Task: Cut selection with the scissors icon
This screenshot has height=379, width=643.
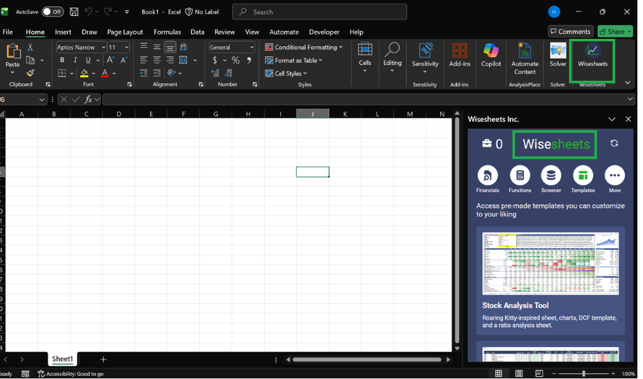Action: pyautogui.click(x=30, y=48)
